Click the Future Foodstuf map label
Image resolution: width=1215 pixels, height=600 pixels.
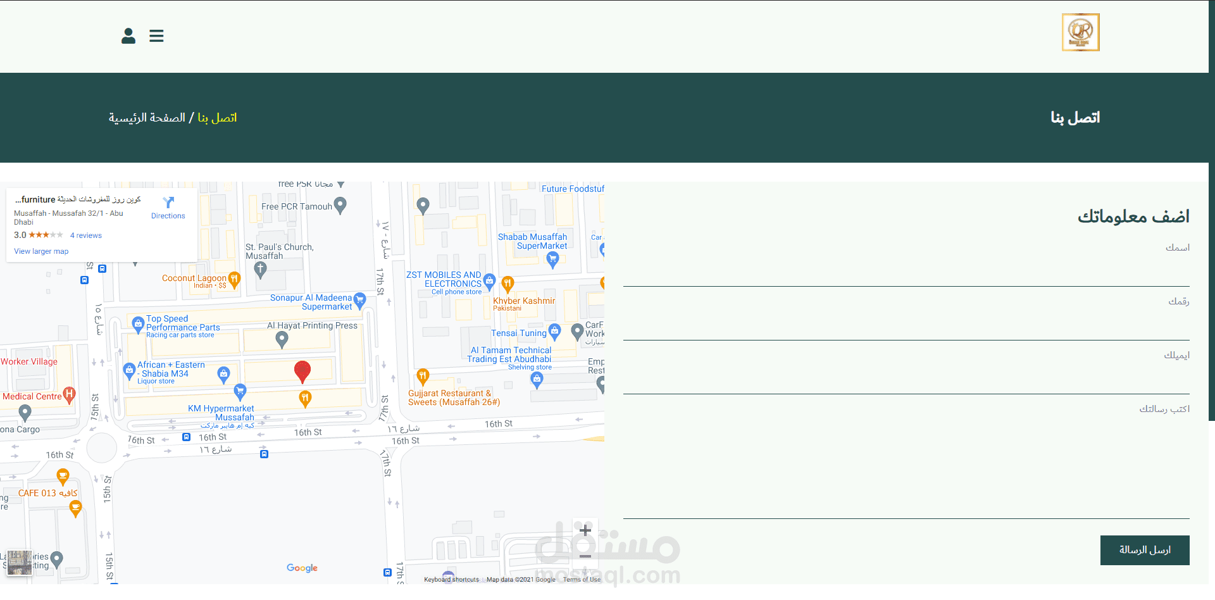pos(573,189)
